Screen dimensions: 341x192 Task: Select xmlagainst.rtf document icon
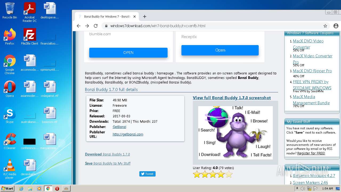tap(50, 89)
